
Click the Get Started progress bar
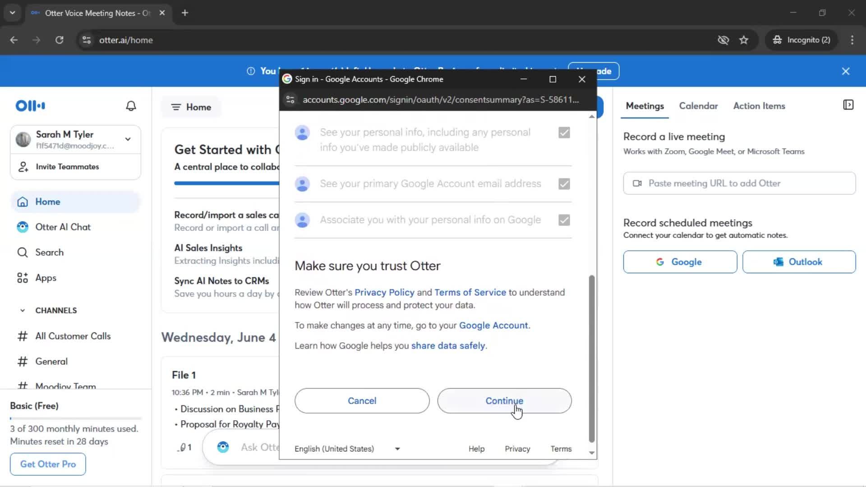click(226, 184)
